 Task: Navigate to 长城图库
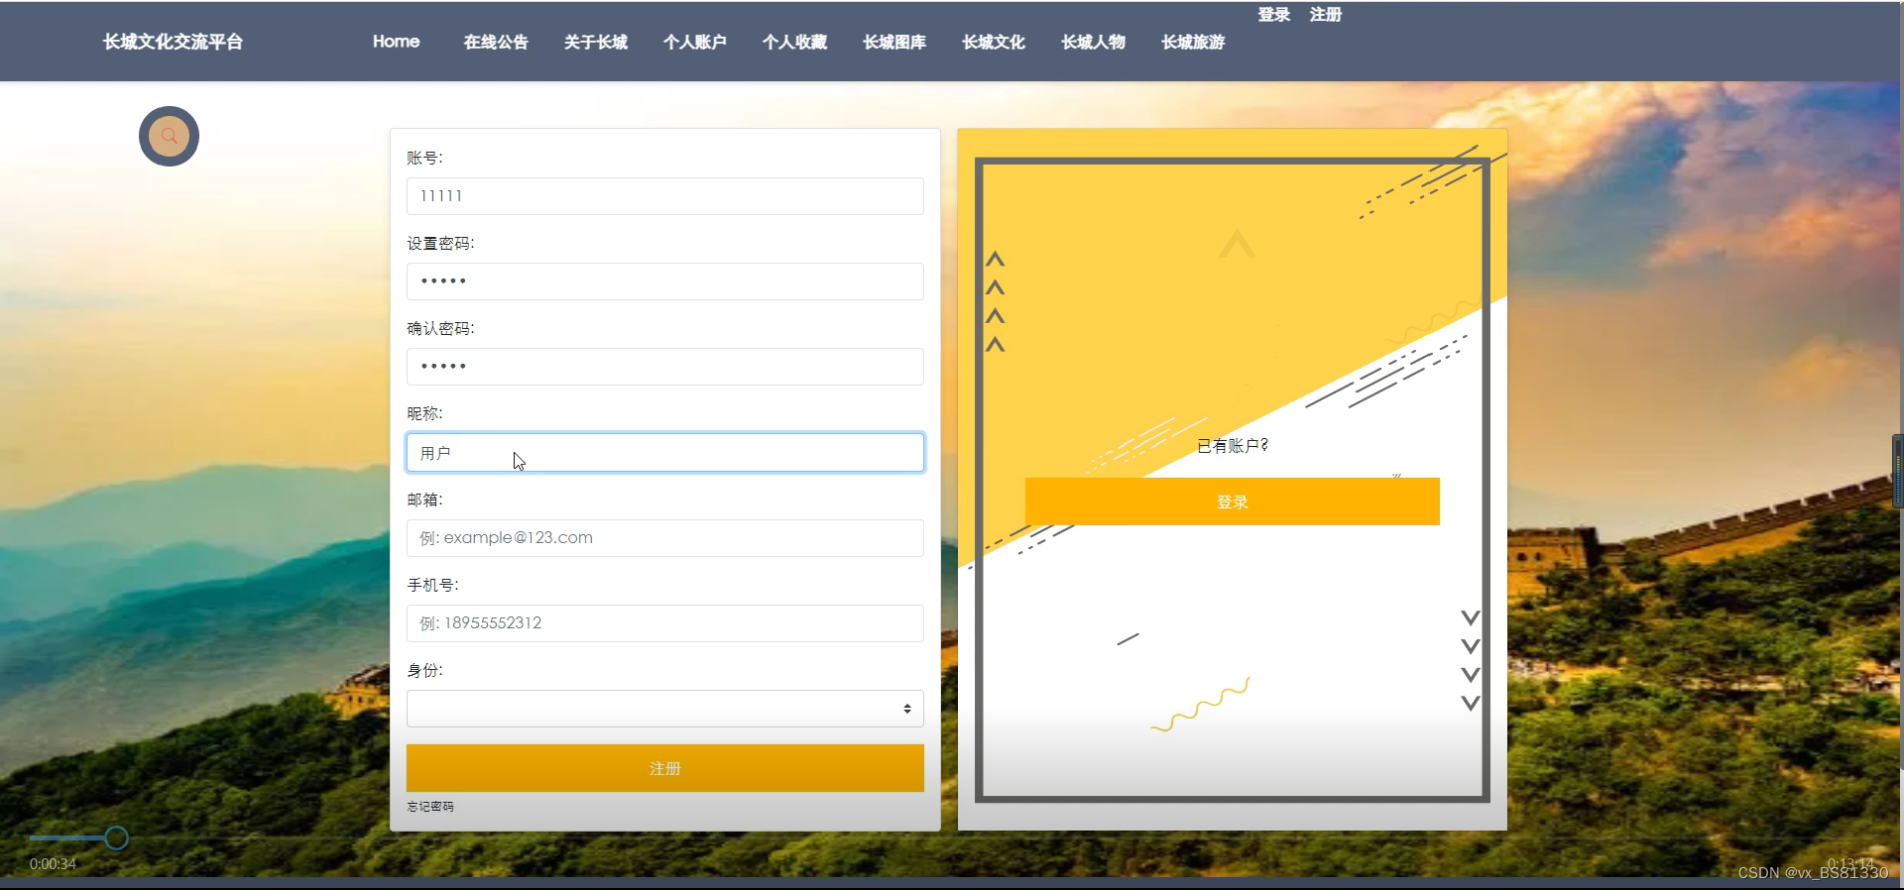[893, 42]
